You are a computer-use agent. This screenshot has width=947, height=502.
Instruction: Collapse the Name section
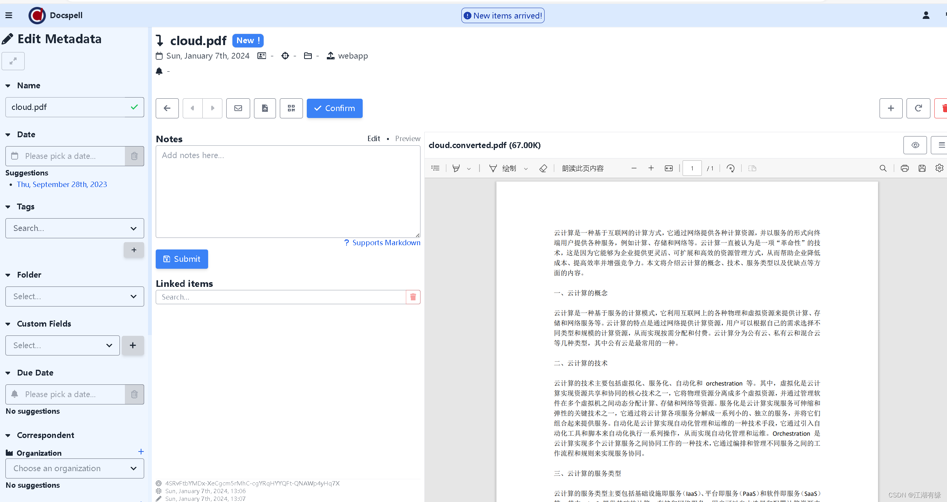coord(8,86)
